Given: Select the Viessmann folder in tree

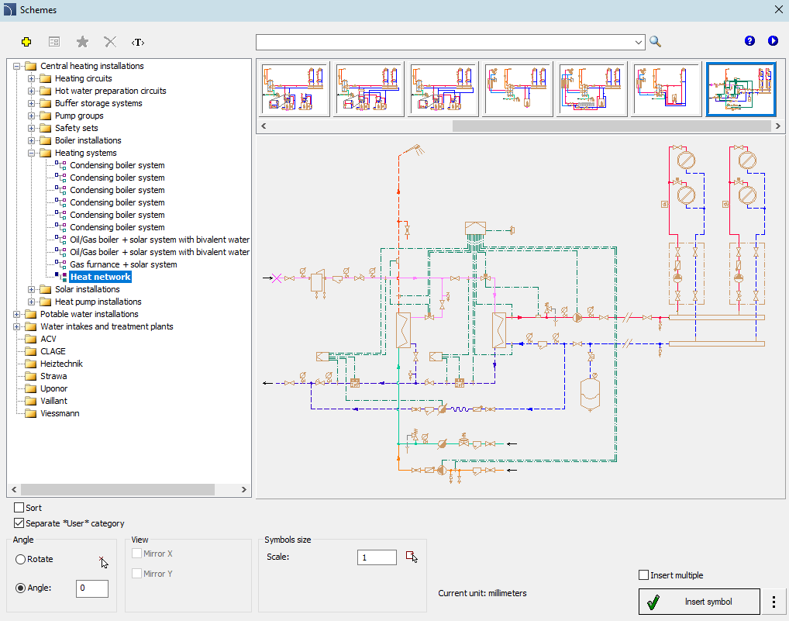Looking at the screenshot, I should pos(59,413).
